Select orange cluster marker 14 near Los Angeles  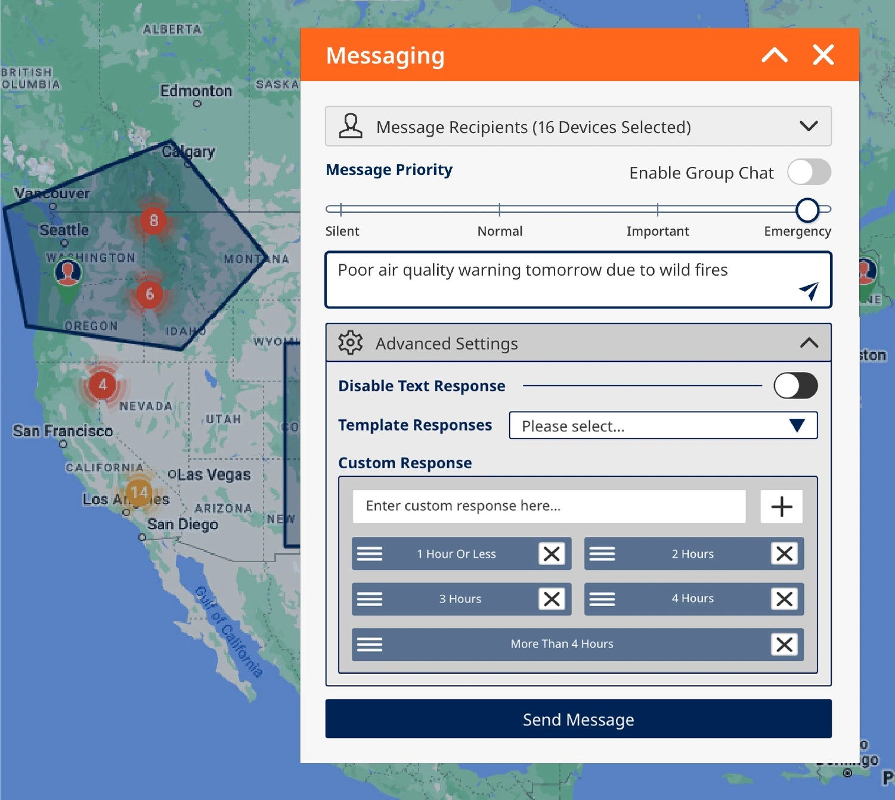pyautogui.click(x=140, y=493)
